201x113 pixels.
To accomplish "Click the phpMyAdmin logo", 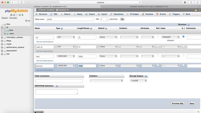I will (x=17, y=11).
